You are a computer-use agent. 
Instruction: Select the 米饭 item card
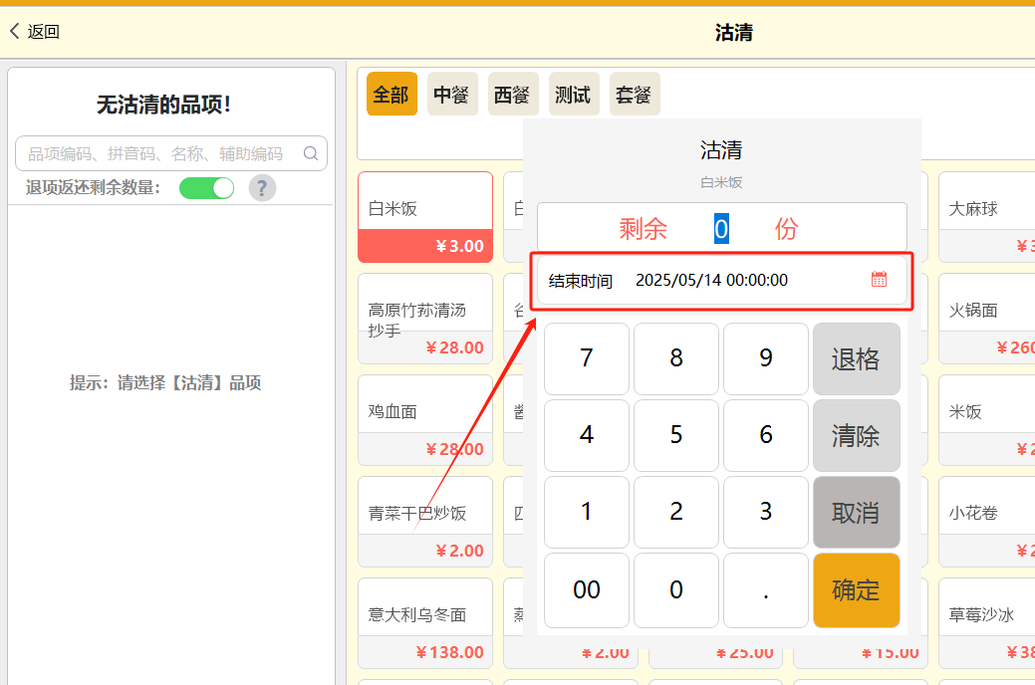click(x=987, y=420)
